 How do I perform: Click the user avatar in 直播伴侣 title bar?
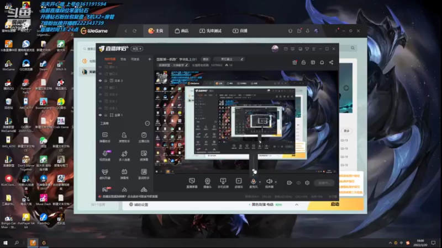[x=275, y=48]
